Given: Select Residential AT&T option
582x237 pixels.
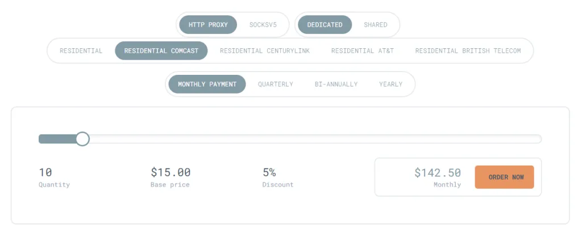Looking at the screenshot, I should 363,51.
